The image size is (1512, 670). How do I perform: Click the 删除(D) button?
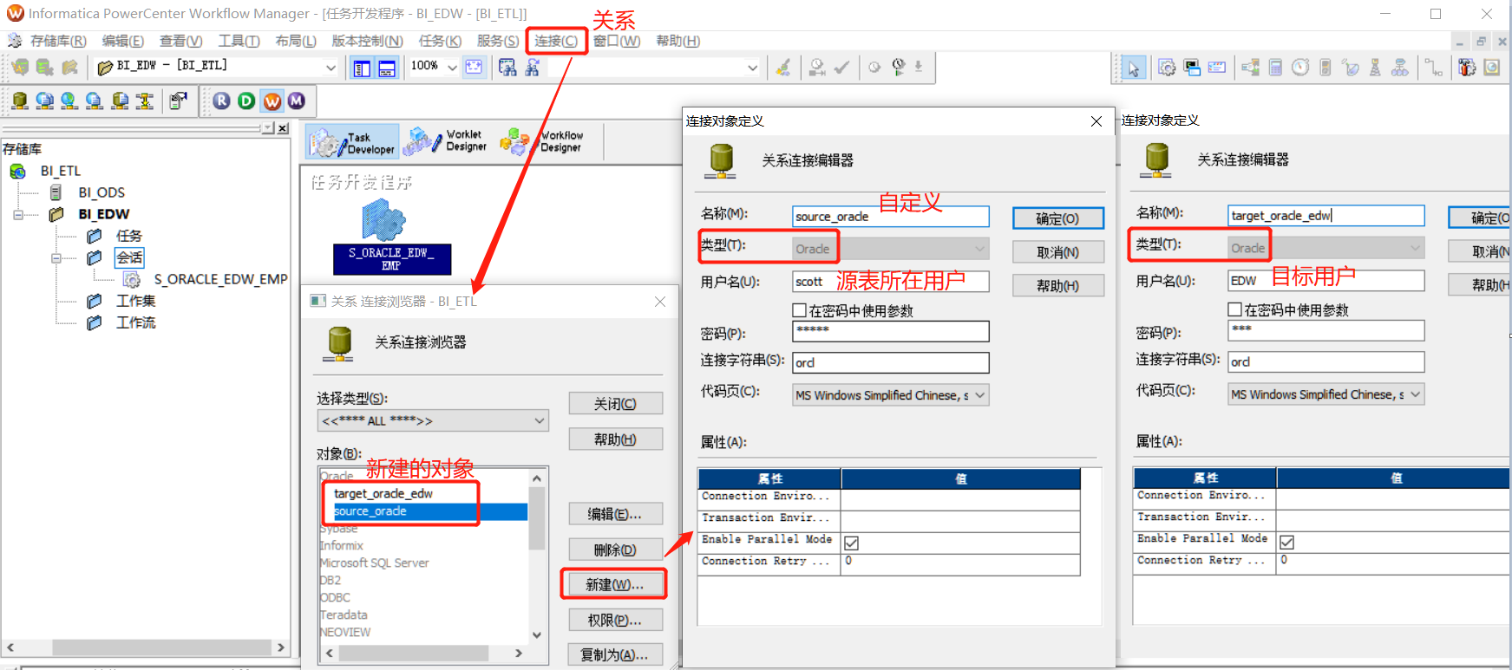[615, 550]
